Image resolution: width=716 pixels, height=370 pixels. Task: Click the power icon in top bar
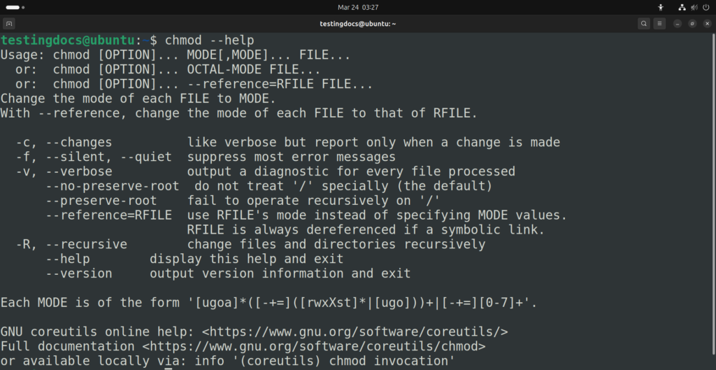click(x=705, y=7)
